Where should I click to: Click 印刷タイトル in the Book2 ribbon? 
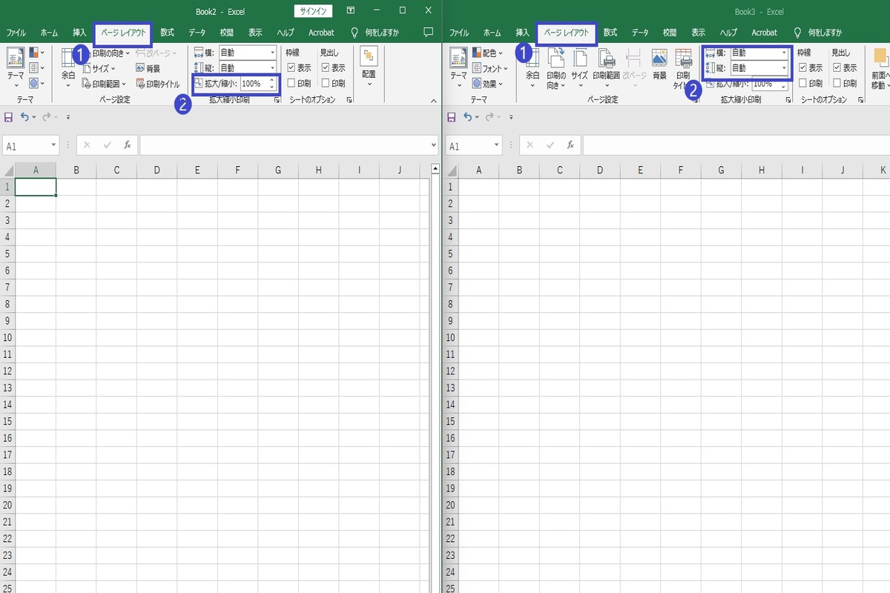pos(158,84)
